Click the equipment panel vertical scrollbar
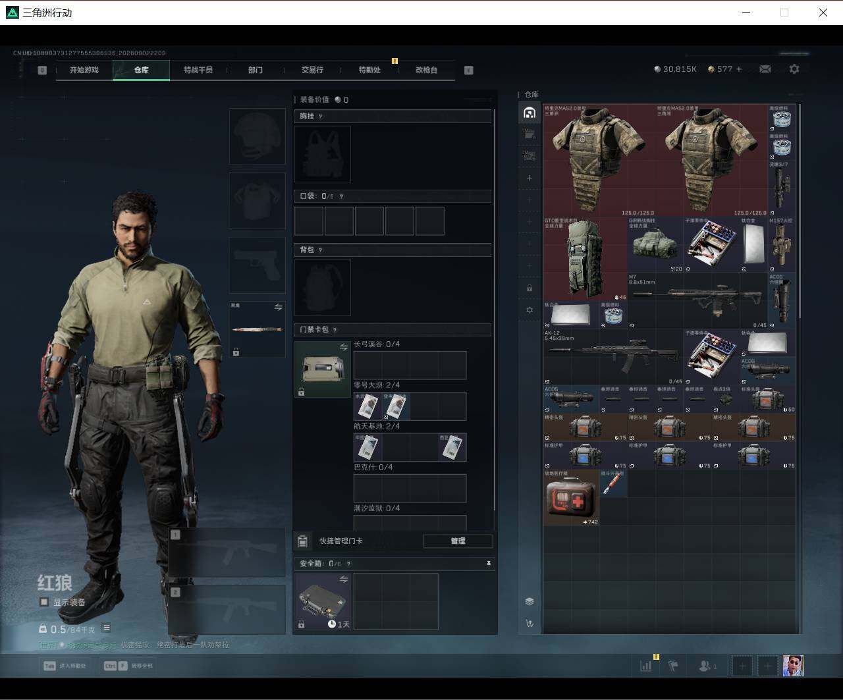 (x=495, y=310)
